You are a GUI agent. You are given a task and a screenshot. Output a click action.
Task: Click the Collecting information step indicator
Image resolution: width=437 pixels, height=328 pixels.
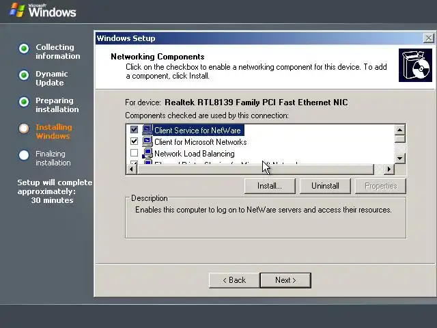[24, 49]
